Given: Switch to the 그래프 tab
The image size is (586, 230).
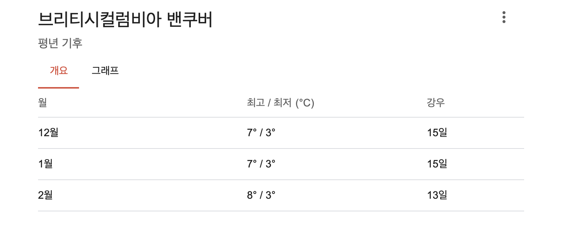Looking at the screenshot, I should tap(105, 70).
